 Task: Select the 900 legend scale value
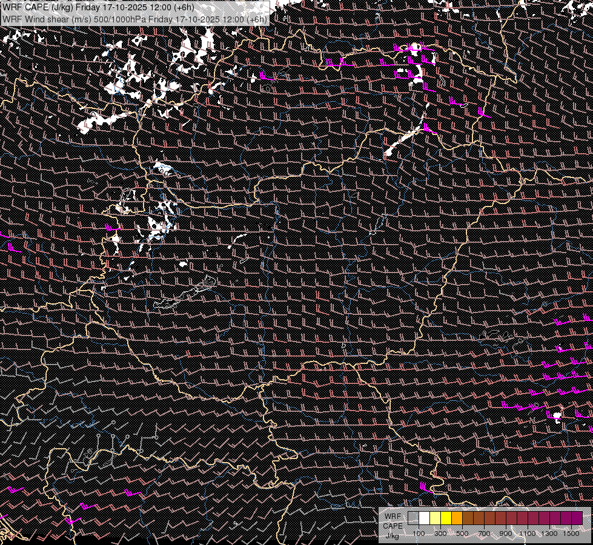tap(505, 533)
